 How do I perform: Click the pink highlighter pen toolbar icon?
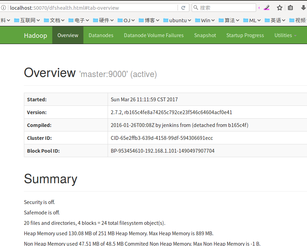[267, 8]
